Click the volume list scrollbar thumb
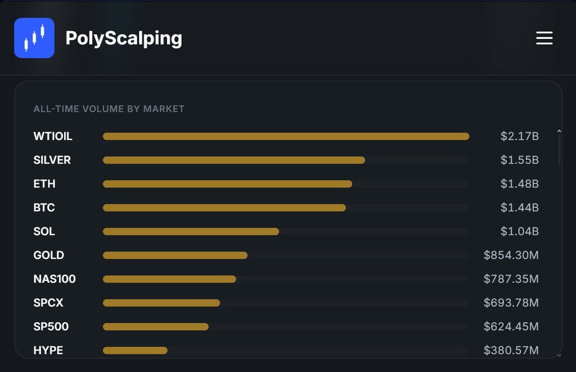The width and height of the screenshot is (576, 372). [x=559, y=150]
